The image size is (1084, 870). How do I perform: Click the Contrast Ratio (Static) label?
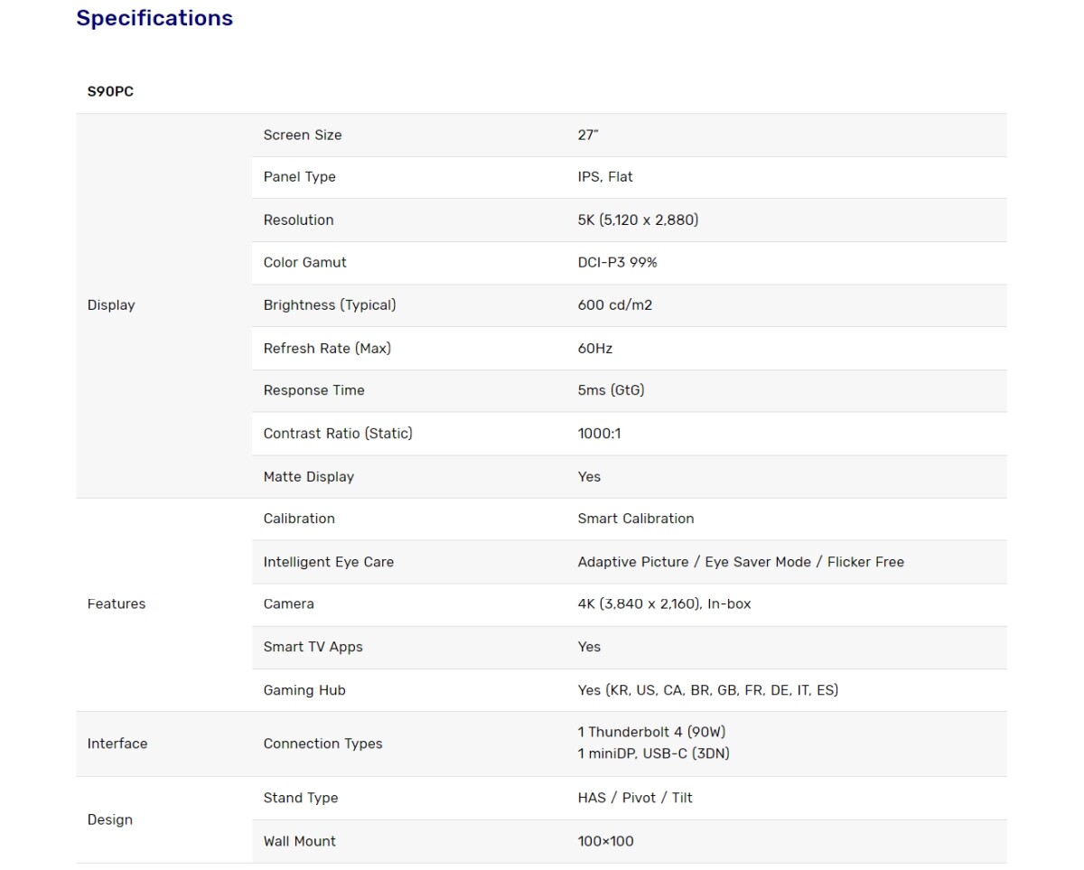click(x=338, y=434)
